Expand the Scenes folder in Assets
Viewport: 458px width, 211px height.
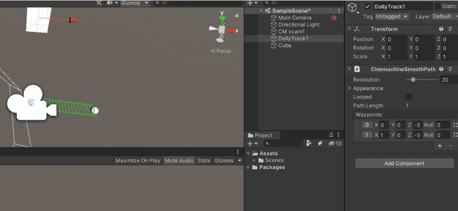click(x=254, y=160)
